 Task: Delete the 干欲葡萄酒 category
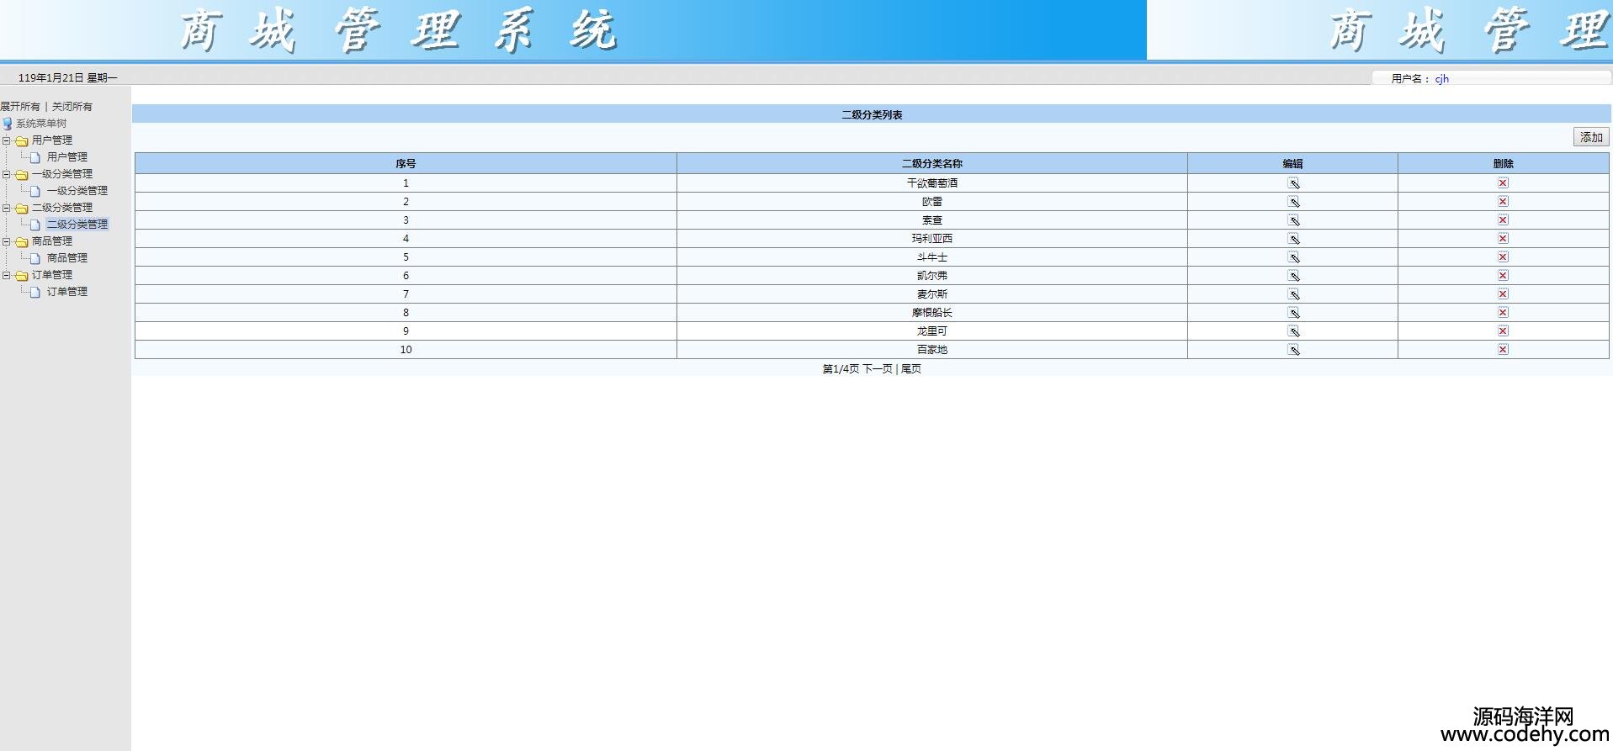point(1503,182)
